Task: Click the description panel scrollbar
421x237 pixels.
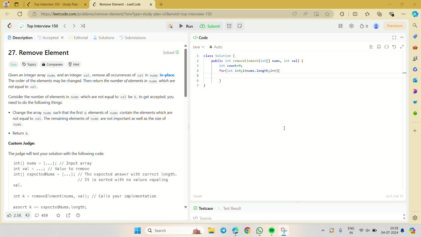Action: pos(186,73)
